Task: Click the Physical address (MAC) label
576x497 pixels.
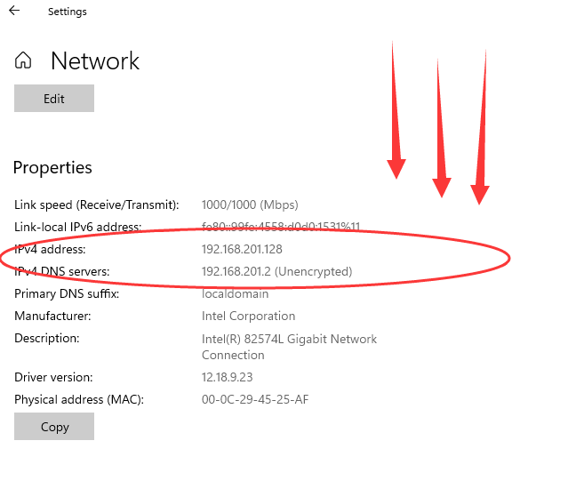Action: pos(79,399)
